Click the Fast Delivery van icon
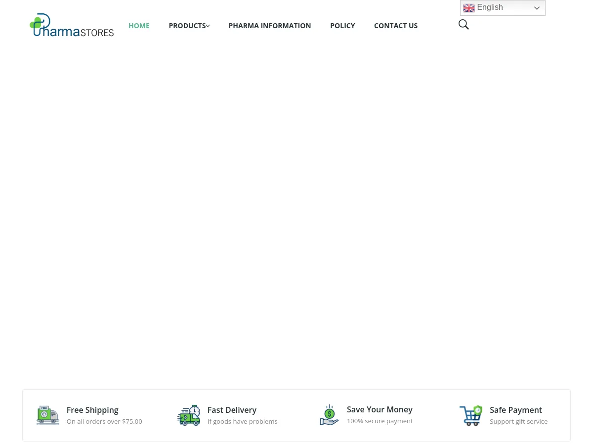Image resolution: width=593 pixels, height=445 pixels. tap(189, 415)
